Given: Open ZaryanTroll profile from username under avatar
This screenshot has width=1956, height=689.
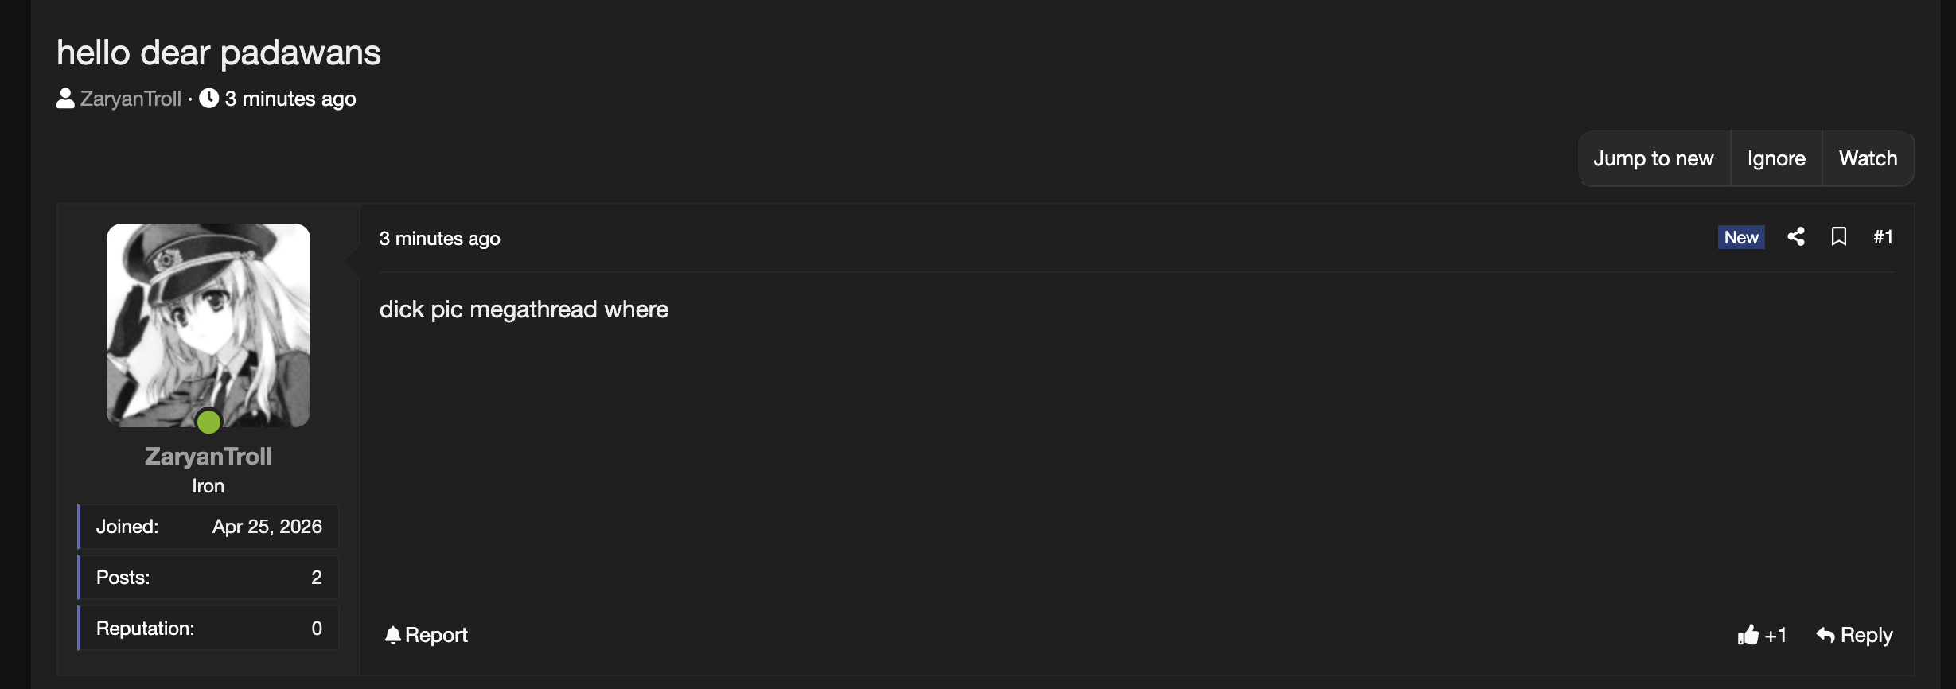Looking at the screenshot, I should tap(208, 456).
